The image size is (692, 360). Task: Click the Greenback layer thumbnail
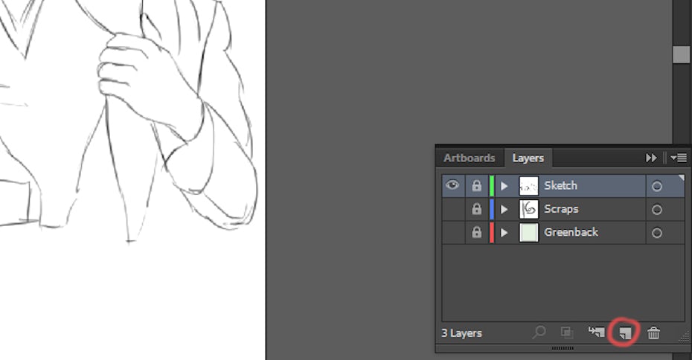tap(528, 233)
